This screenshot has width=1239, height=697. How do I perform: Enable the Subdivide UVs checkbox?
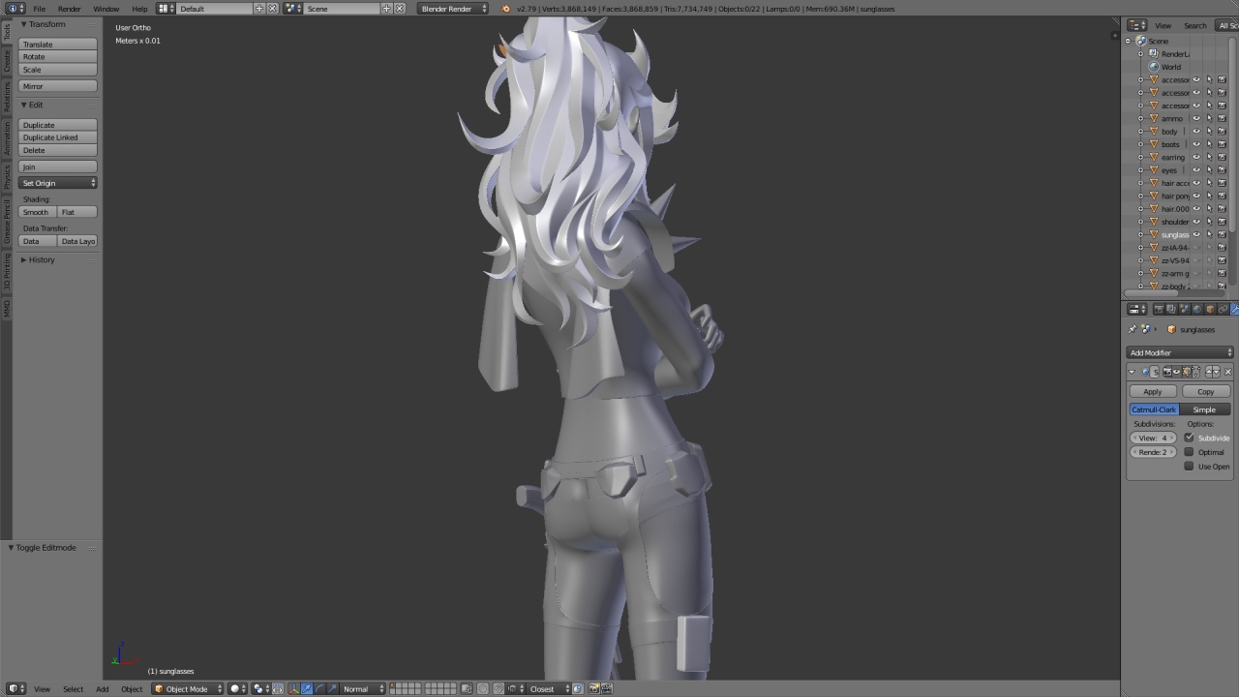pyautogui.click(x=1189, y=438)
